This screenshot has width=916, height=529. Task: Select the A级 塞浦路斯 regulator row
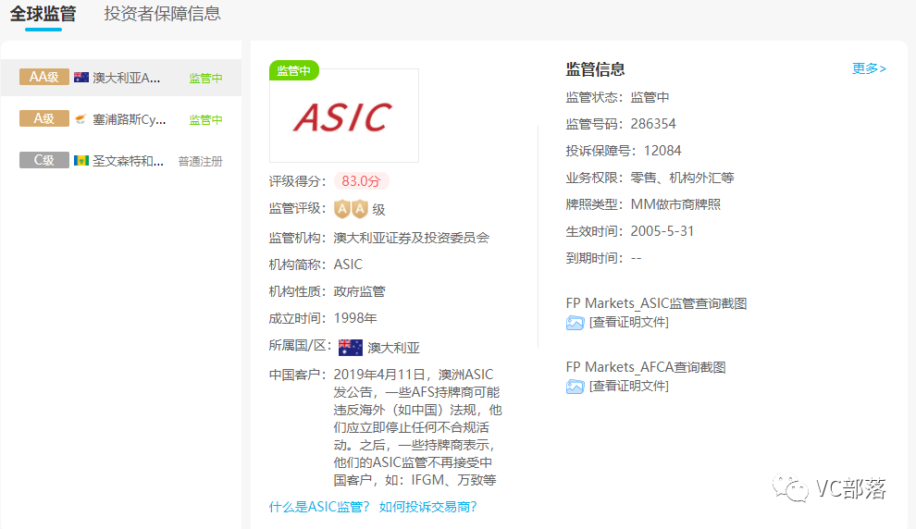tap(121, 119)
